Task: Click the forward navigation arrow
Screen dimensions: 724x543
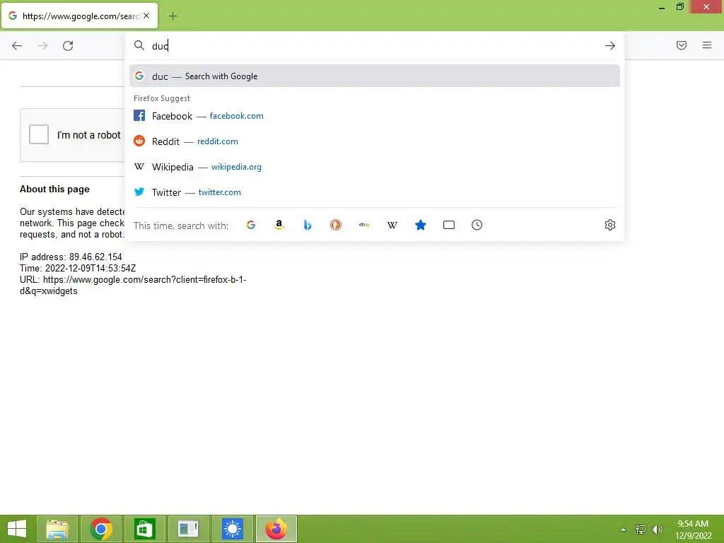Action: coord(42,46)
